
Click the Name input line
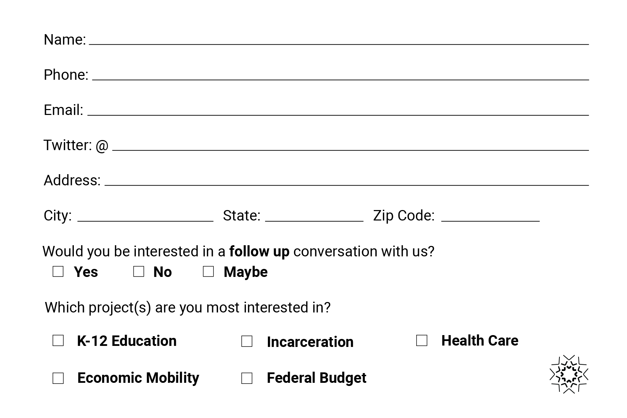339,40
